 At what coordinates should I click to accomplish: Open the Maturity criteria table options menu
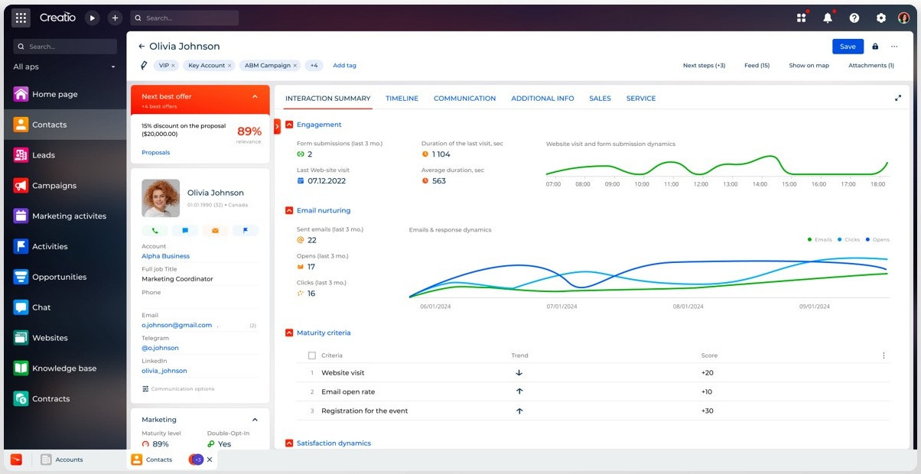884,355
